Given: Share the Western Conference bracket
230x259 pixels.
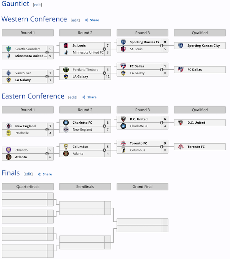Looking at the screenshot, I should [x=92, y=20].
